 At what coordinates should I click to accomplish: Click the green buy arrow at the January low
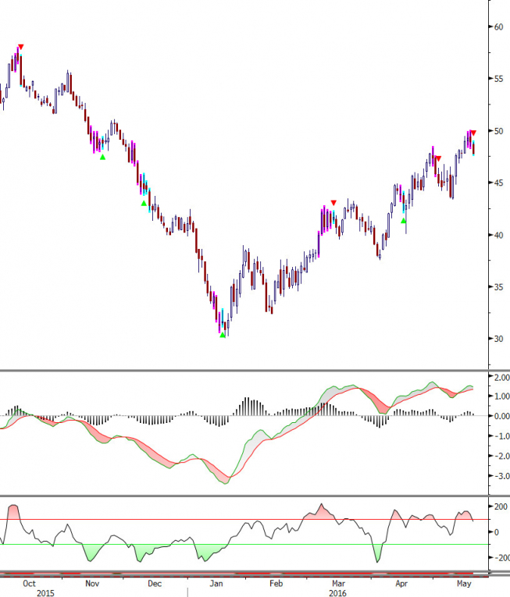[x=223, y=335]
